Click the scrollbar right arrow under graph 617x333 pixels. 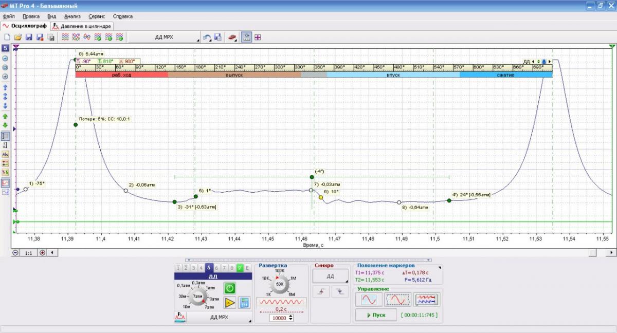click(x=611, y=252)
